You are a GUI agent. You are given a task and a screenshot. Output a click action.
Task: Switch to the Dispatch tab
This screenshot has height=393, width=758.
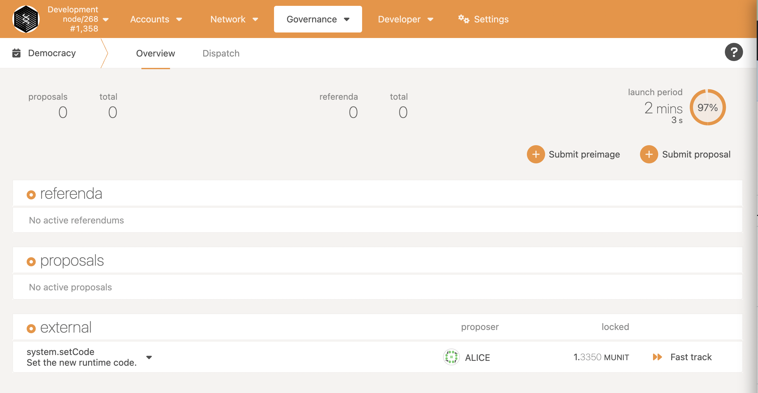221,53
